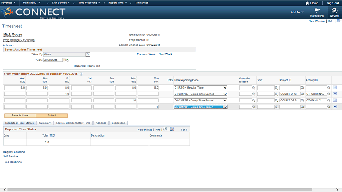This screenshot has height=192, width=342.
Task: Open Project ID lookup magnifier for COURT OPS first row
Action: tap(302, 94)
